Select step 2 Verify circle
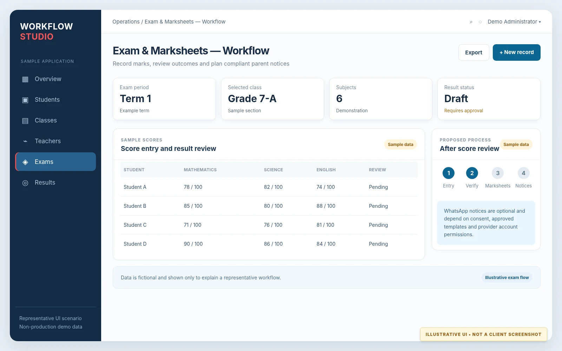Screen dimensions: 562x351 472,173
